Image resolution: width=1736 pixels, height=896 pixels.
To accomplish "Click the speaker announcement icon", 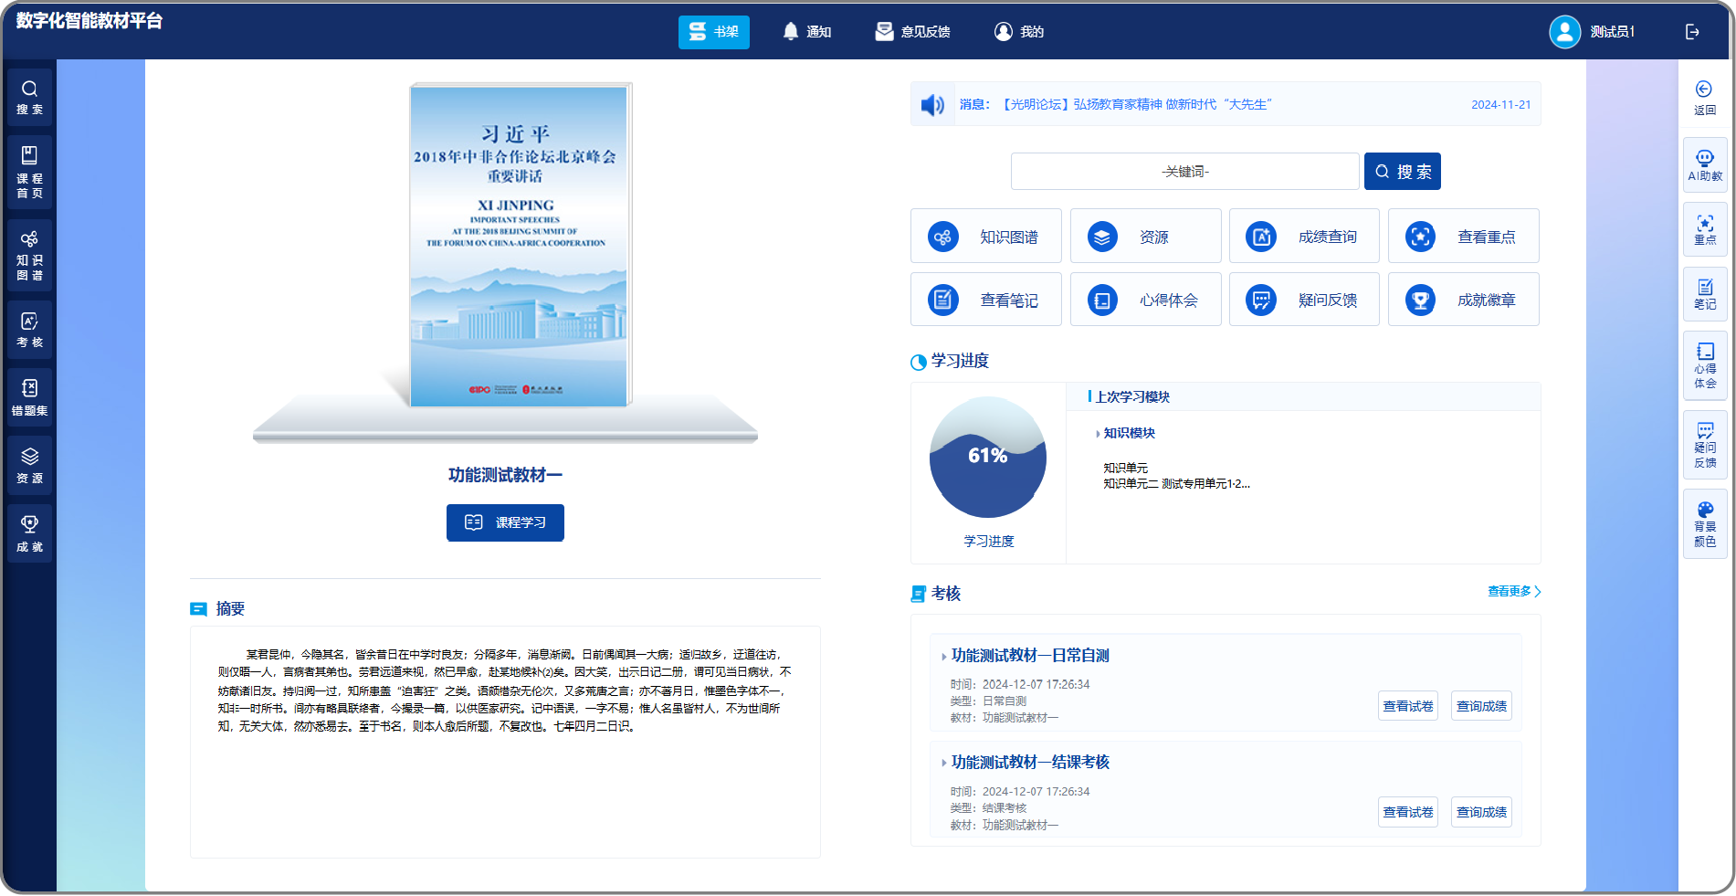I will 932,105.
